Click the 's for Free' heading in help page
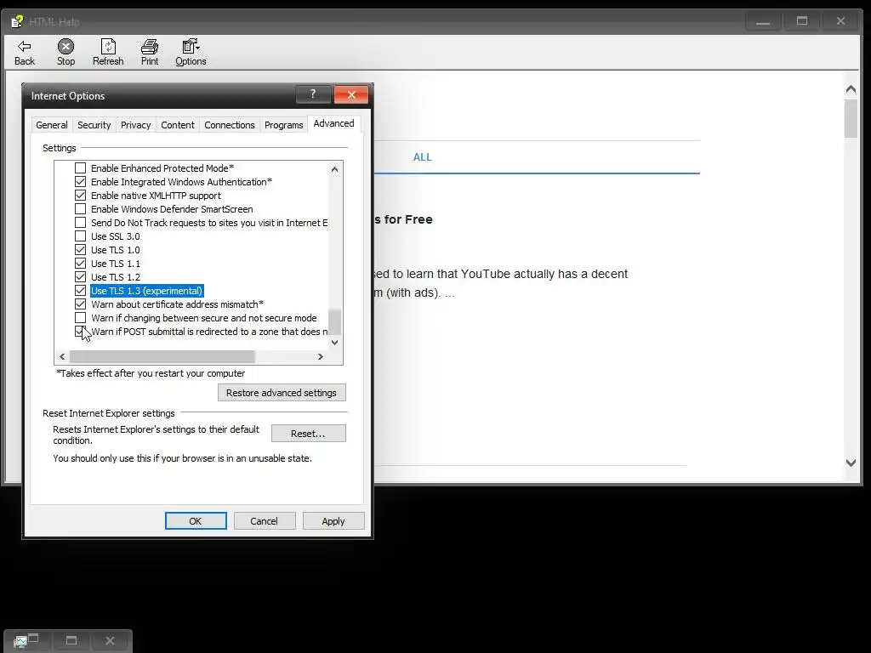This screenshot has height=653, width=871. pos(403,219)
